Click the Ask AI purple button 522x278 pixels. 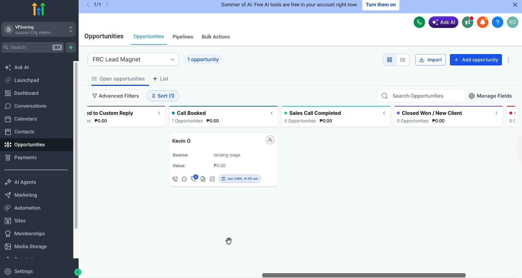pyautogui.click(x=443, y=22)
